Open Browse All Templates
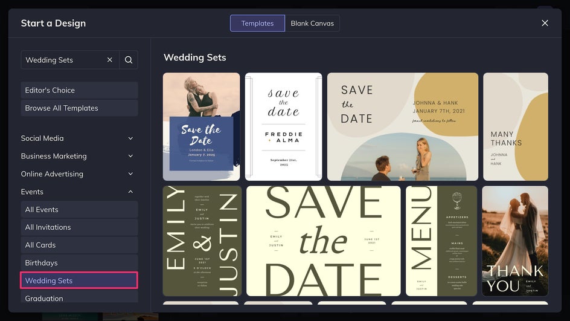 [79, 108]
